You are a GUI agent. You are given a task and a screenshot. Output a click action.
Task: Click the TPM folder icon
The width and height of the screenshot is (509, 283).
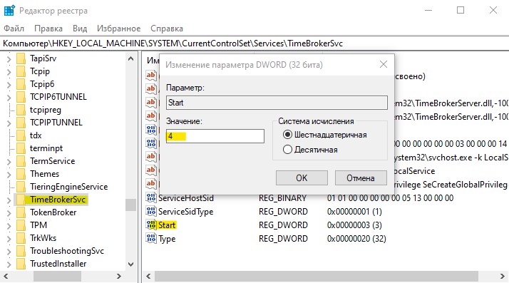21,225
